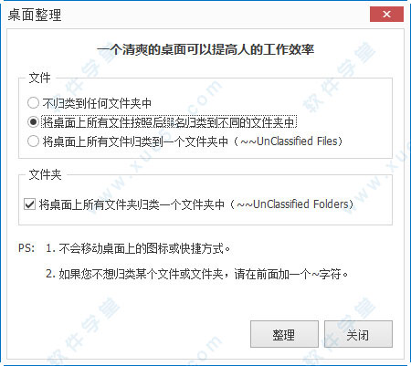Click label text 将桌面上所有文件夹归类一个文件夹中

pyautogui.click(x=132, y=204)
